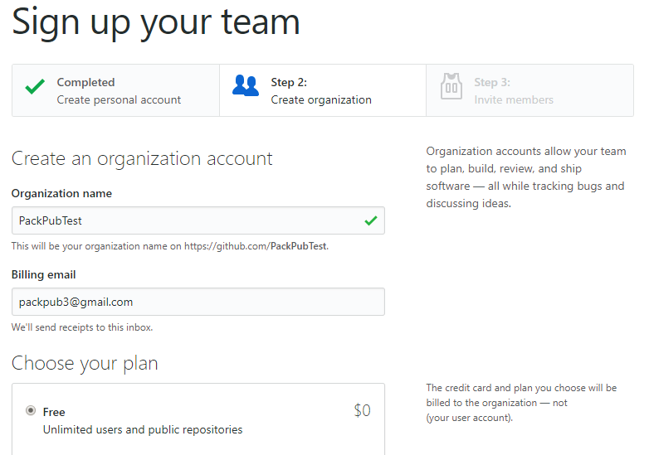The height and width of the screenshot is (455, 649).
Task: Click the 'Create an organization account' heading
Action: coord(142,158)
